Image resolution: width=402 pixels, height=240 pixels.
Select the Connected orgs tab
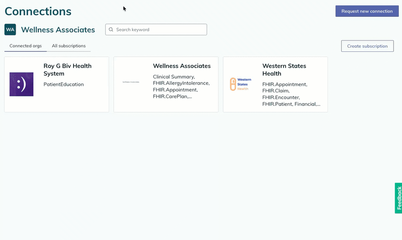tap(25, 46)
